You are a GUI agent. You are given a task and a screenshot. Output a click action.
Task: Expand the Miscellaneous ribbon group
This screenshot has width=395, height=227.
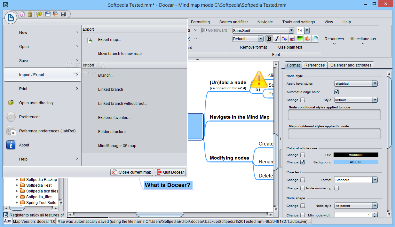363,41
